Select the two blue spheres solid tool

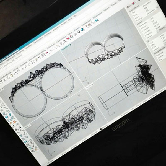coord(10,114)
